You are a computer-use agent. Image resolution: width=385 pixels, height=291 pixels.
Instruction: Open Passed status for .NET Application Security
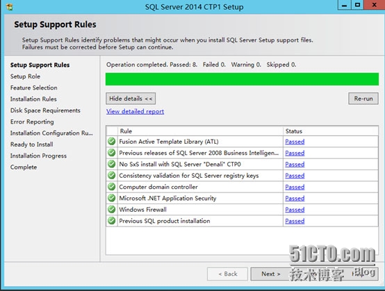pyautogui.click(x=295, y=198)
